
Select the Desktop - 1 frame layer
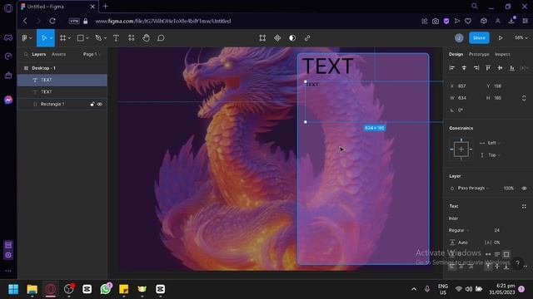[62, 68]
